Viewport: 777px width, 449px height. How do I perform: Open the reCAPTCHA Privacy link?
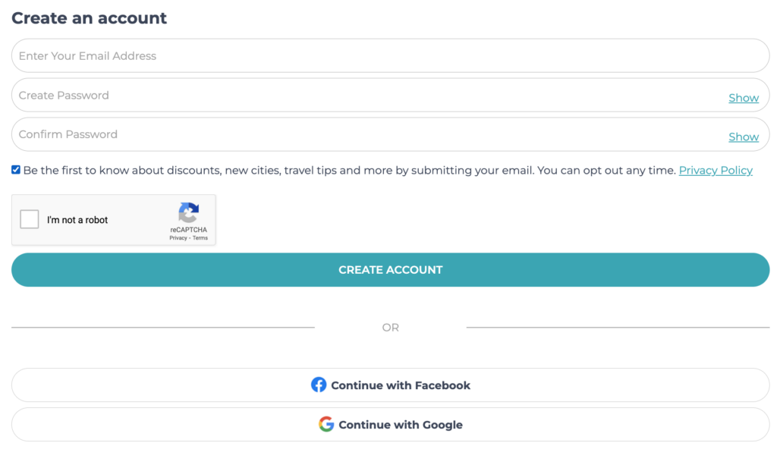(178, 238)
